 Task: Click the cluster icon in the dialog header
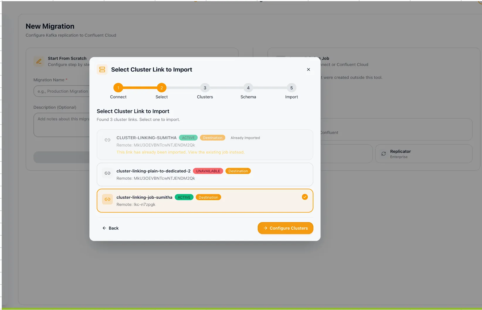102,69
